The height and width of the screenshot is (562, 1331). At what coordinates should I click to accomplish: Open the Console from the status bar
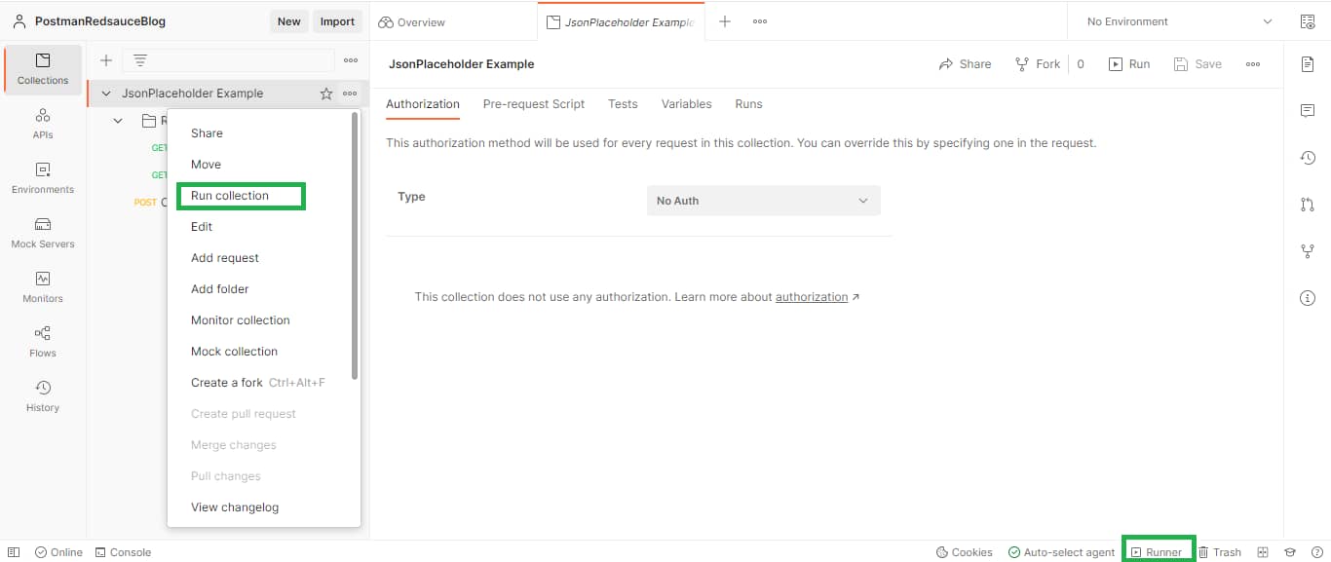click(x=123, y=552)
